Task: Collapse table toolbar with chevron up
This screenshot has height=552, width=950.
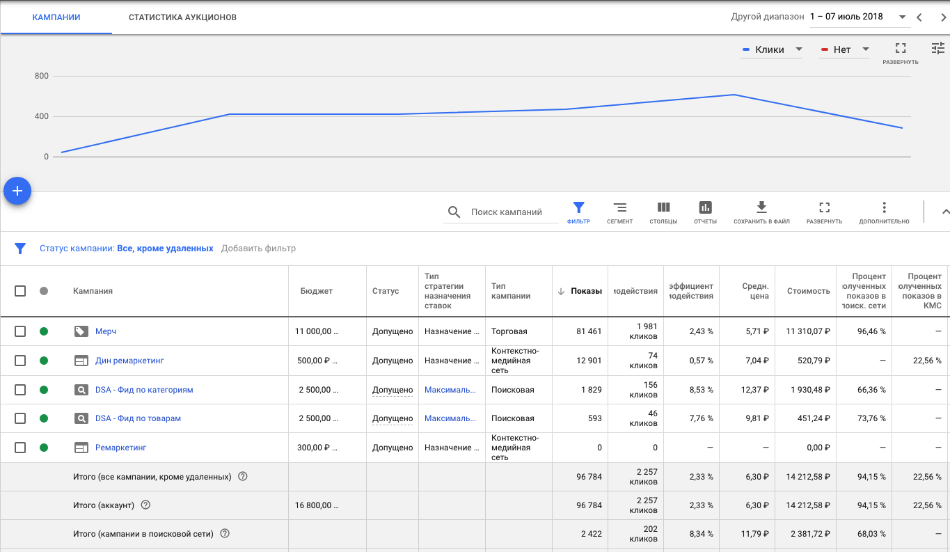Action: point(944,212)
